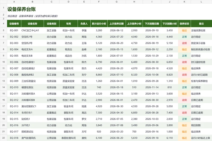The image size is (212, 141).
Task: Select cell 2026-11-14
Action: [152, 87]
